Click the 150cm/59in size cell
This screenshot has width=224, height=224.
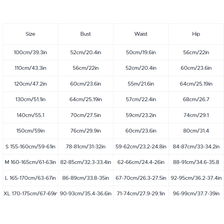[30, 131]
